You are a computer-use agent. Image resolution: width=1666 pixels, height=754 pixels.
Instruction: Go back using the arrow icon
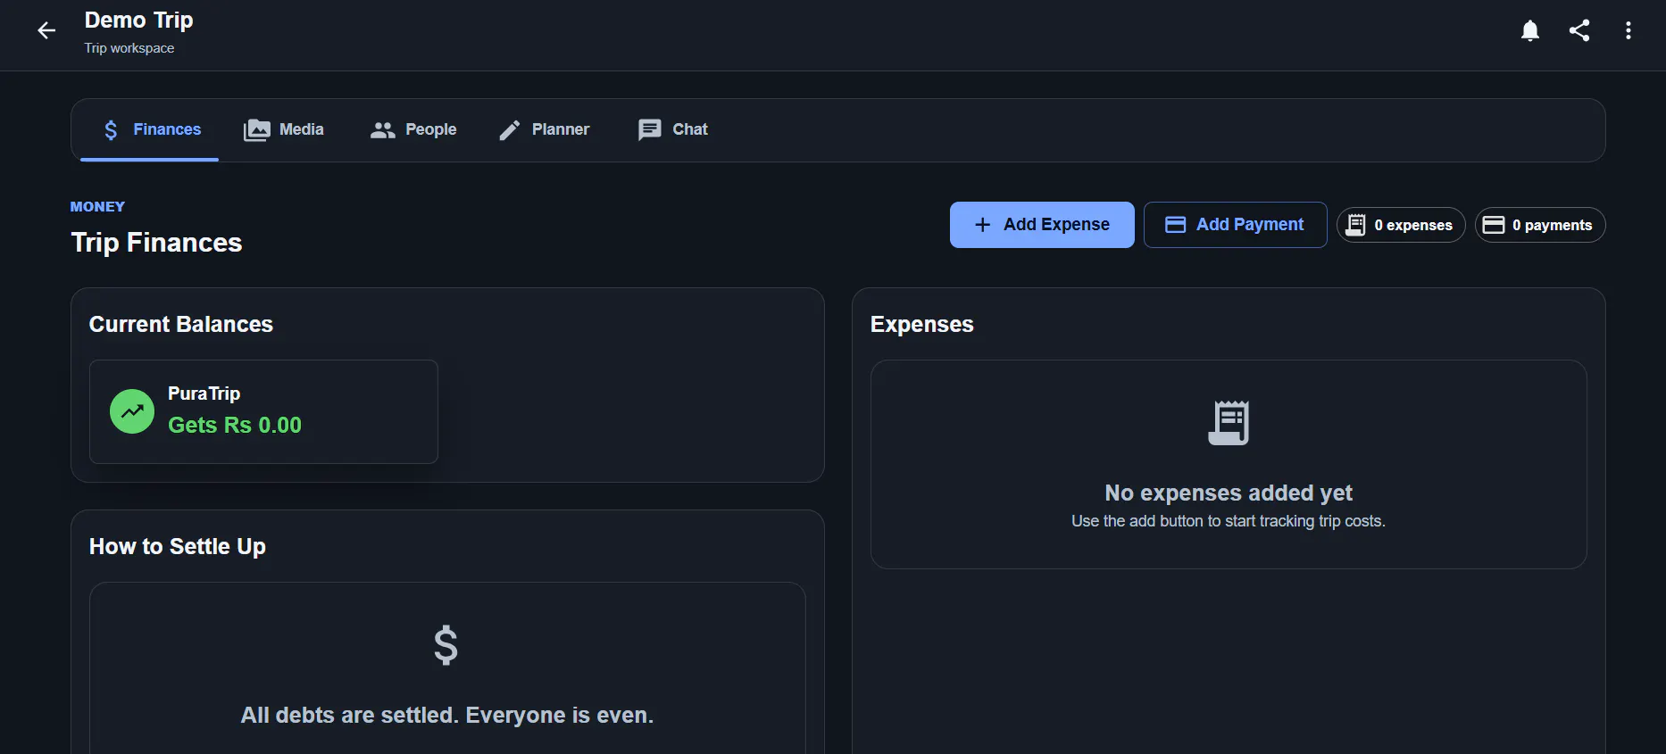click(x=46, y=31)
